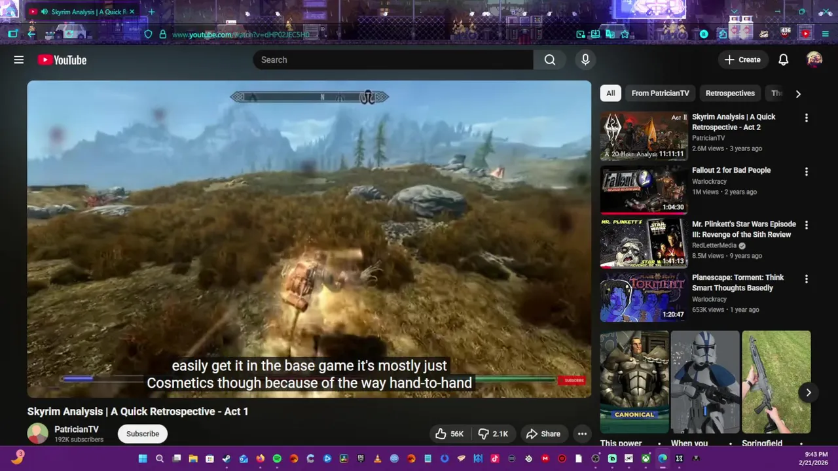Open Mr. Plinkett's Star Wars Episode III review title

click(x=744, y=229)
